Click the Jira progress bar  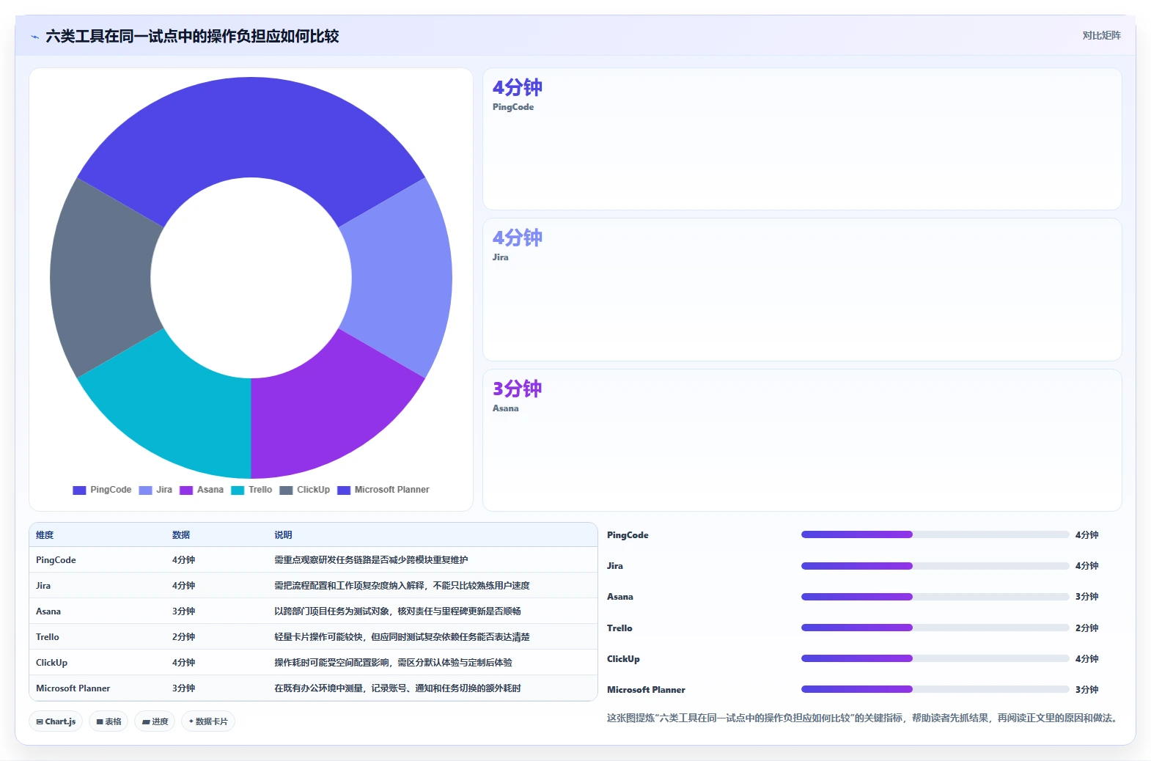(935, 566)
